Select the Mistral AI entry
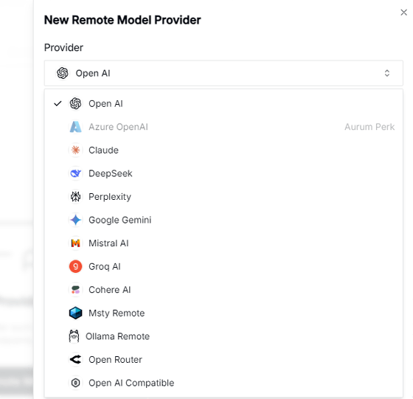 [x=223, y=243]
